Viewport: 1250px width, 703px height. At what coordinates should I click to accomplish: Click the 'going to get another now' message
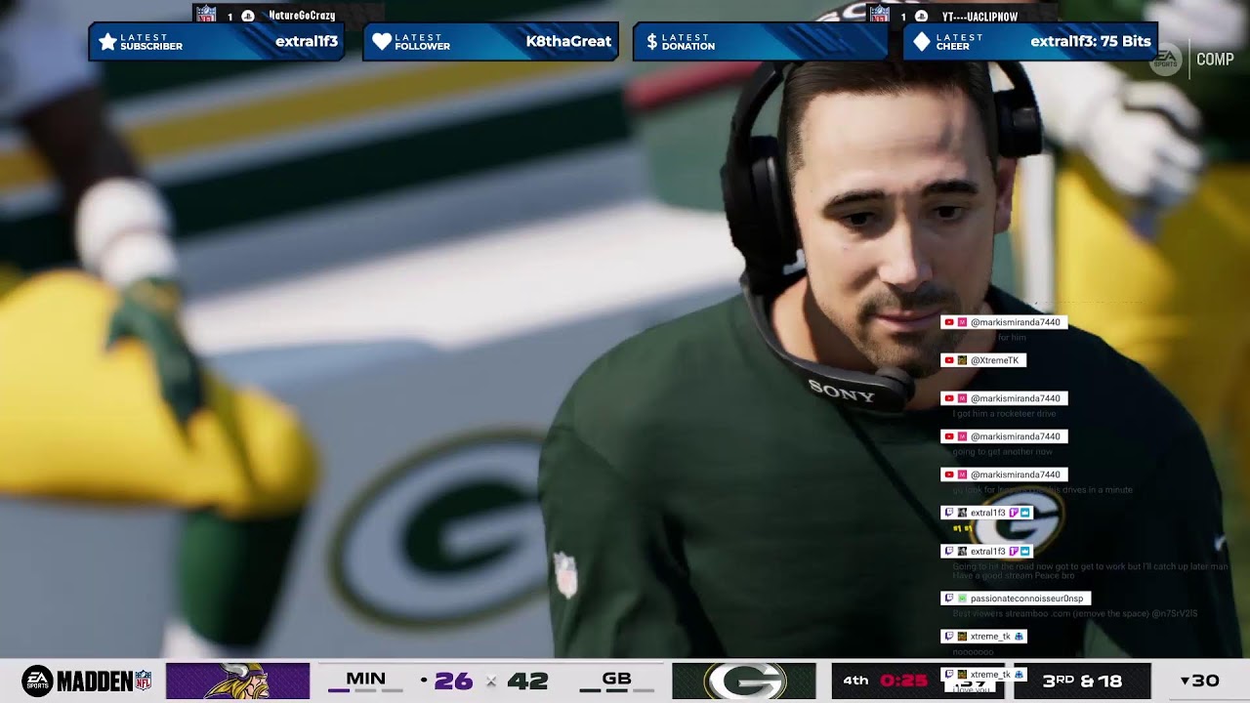coord(1002,452)
